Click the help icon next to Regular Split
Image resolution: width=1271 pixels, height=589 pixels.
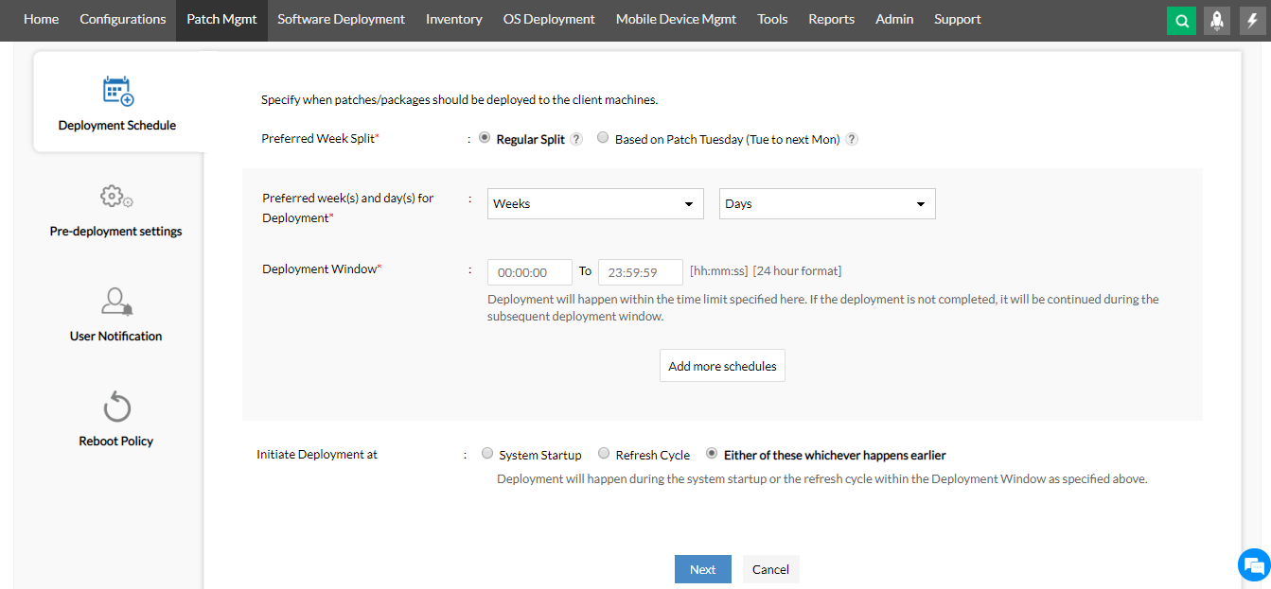(576, 138)
